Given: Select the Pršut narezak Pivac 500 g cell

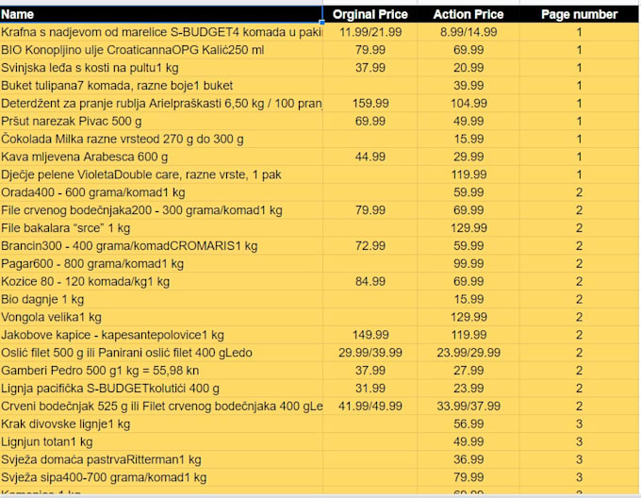Looking at the screenshot, I should coord(161,121).
